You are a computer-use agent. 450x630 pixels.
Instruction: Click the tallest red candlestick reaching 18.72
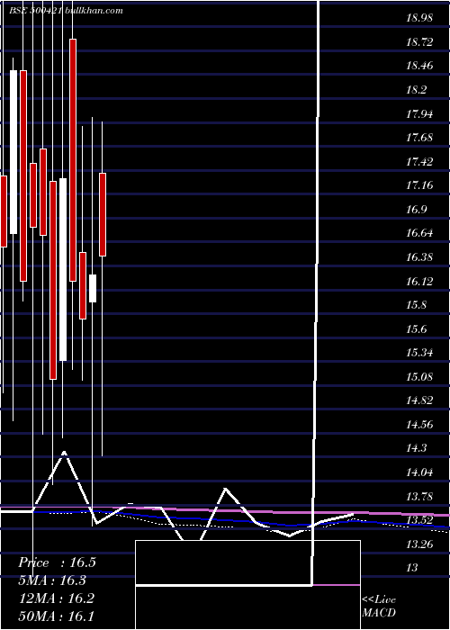pos(73,160)
